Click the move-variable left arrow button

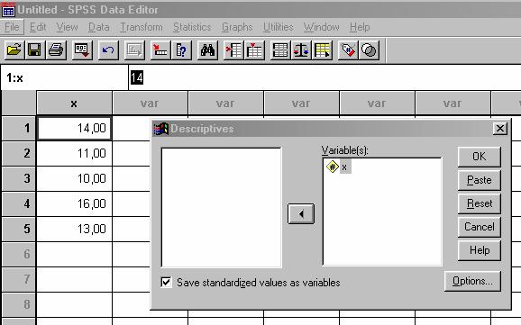click(301, 213)
